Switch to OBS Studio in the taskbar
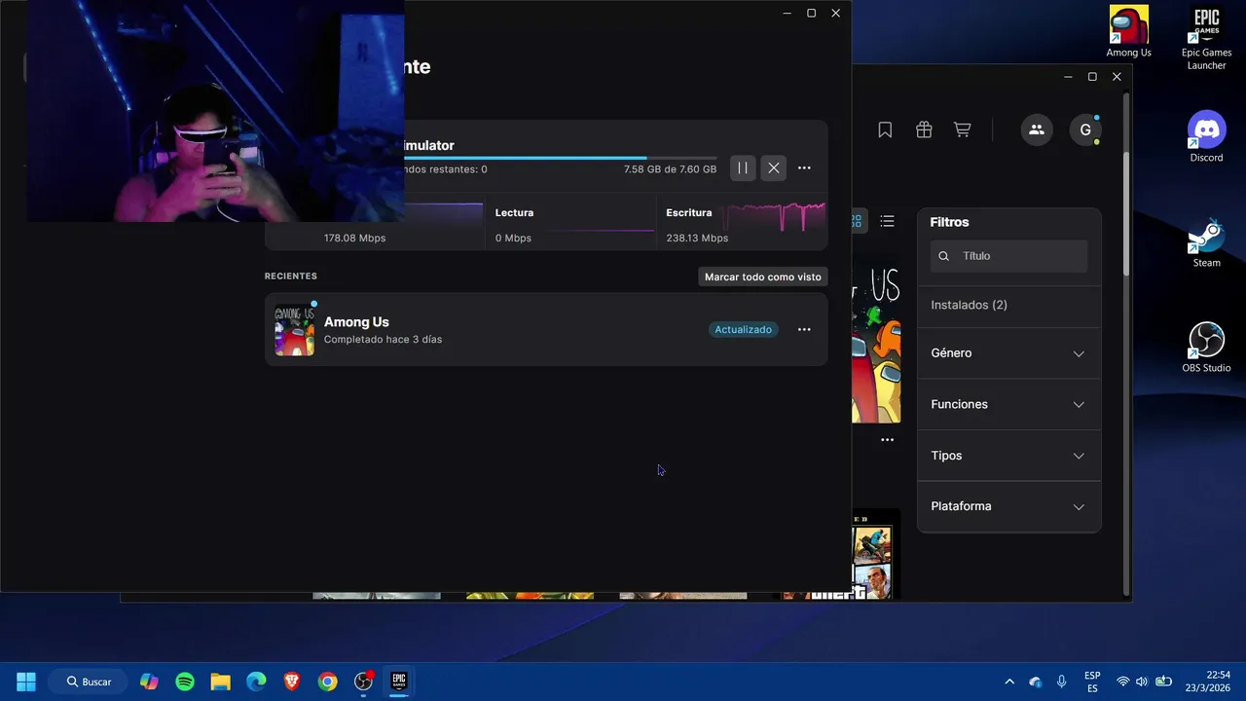 pos(363,682)
